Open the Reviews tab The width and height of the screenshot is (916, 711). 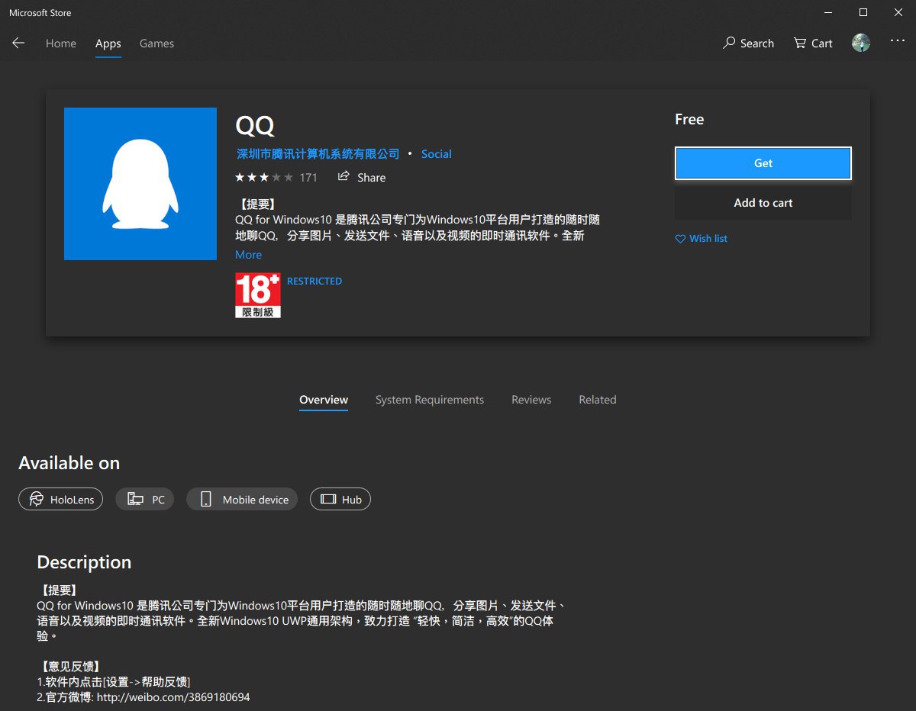pos(531,400)
